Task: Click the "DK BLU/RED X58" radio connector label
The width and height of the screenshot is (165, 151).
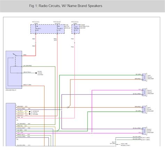Action: [x=24, y=109]
